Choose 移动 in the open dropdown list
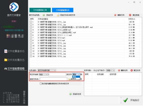The width and height of the screenshot is (143, 106). pos(76,78)
